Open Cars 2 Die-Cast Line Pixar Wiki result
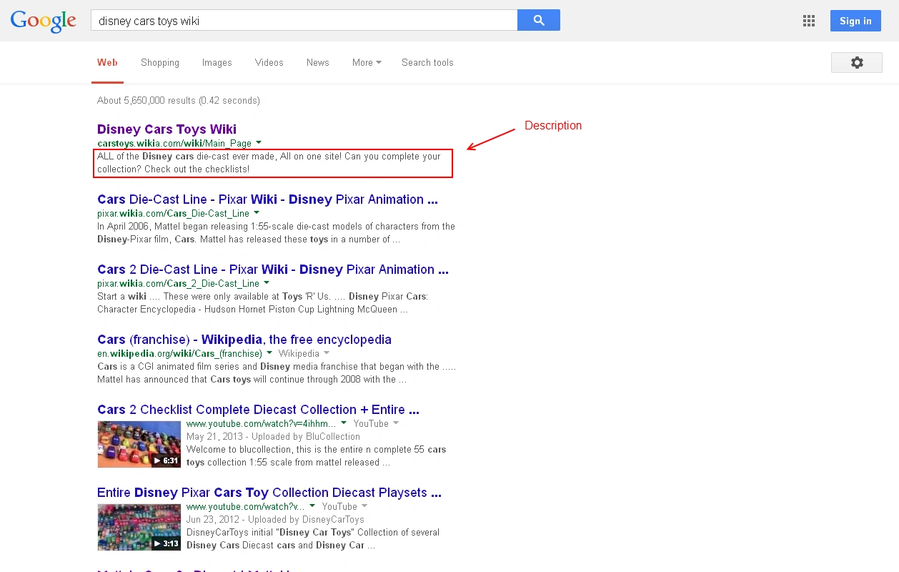The image size is (899, 572). pos(273,270)
